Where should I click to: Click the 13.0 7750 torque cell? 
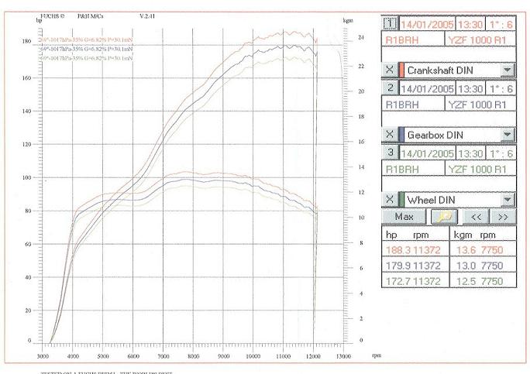483,266
